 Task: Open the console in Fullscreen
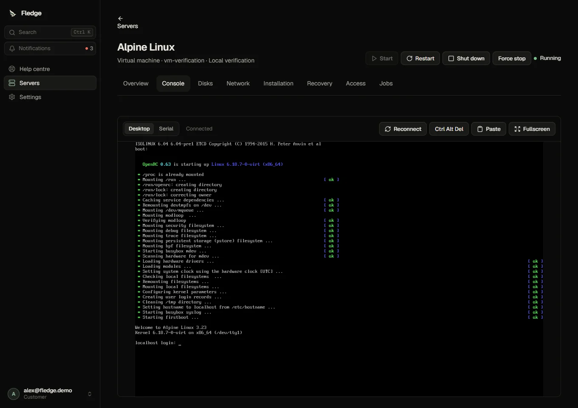532,129
